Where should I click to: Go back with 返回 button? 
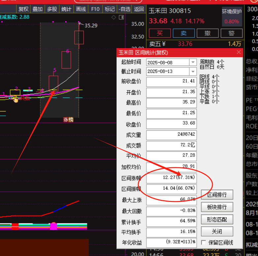tap(139, 9)
